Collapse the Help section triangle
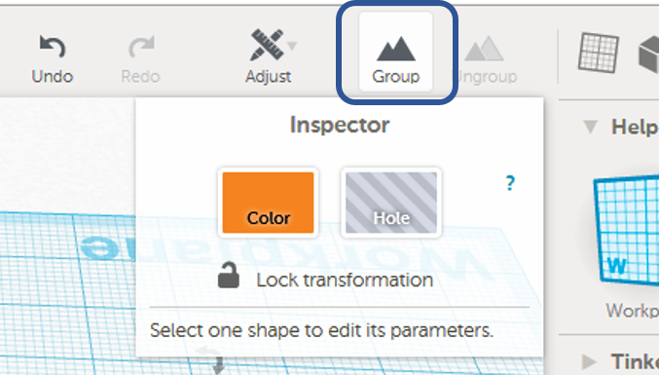 tap(590, 127)
